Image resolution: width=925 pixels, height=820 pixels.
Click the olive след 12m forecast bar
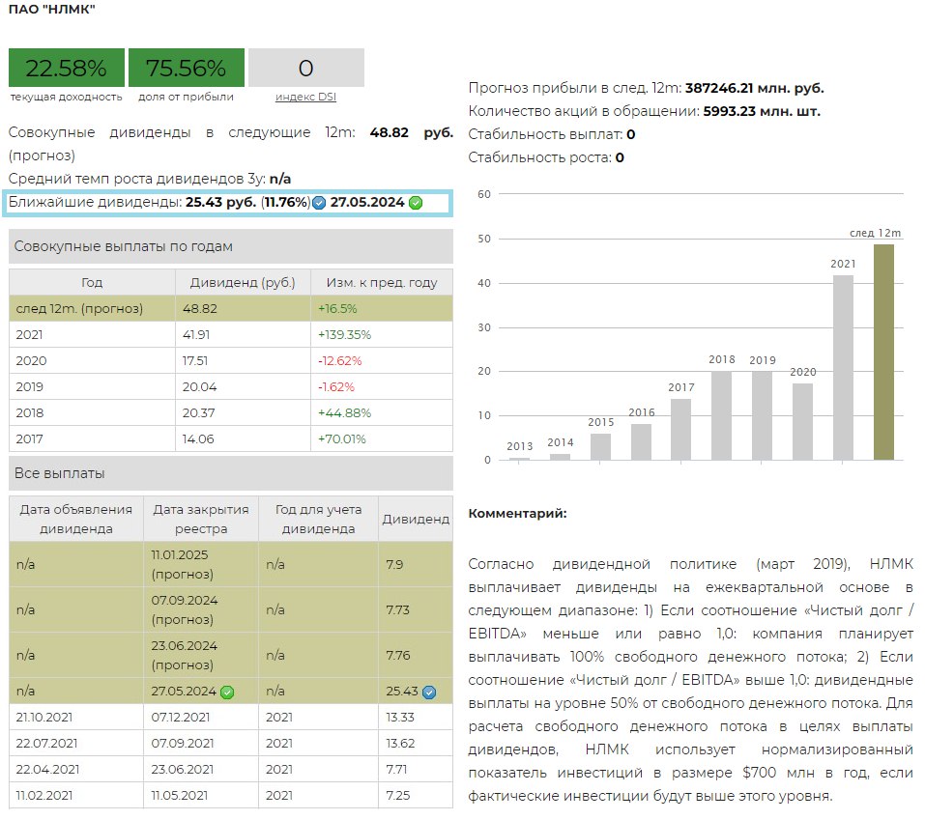click(883, 353)
